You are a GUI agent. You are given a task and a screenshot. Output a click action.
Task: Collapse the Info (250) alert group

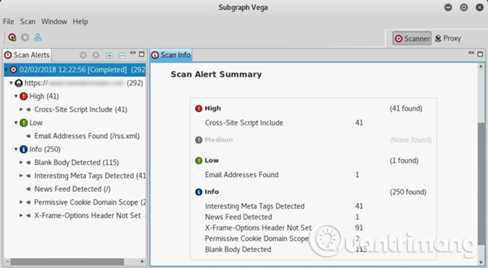tap(16, 149)
